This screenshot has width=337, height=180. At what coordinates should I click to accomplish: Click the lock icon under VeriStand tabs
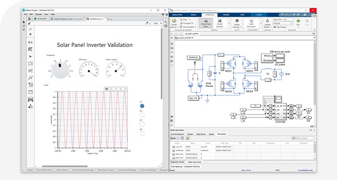[29, 23]
